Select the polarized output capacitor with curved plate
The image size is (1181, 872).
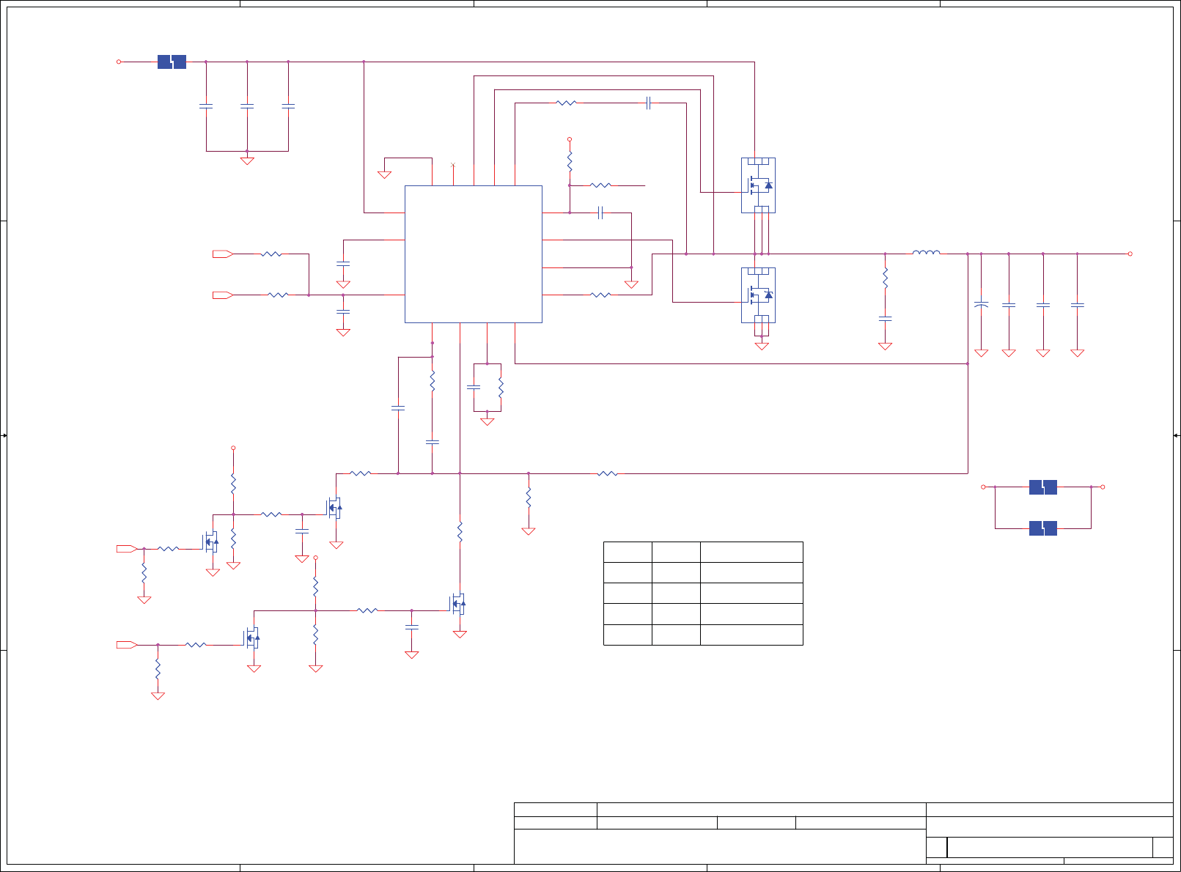[981, 303]
